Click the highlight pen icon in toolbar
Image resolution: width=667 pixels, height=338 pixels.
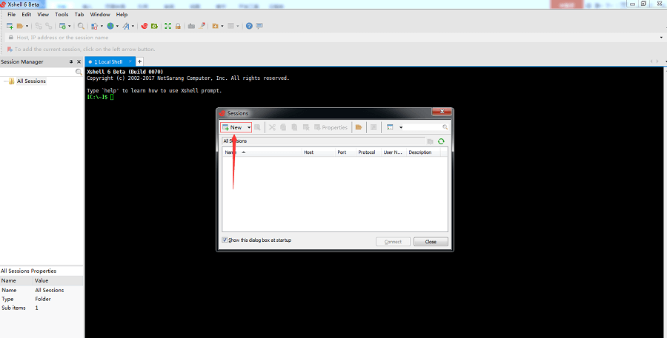(202, 26)
